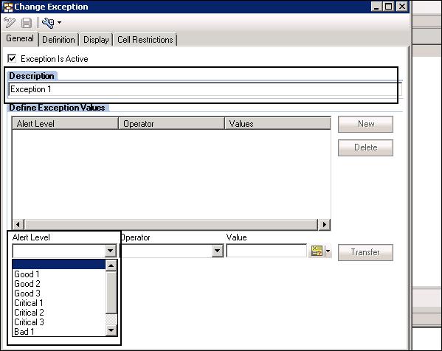Open the Cell Restrictions tab

pos(145,40)
